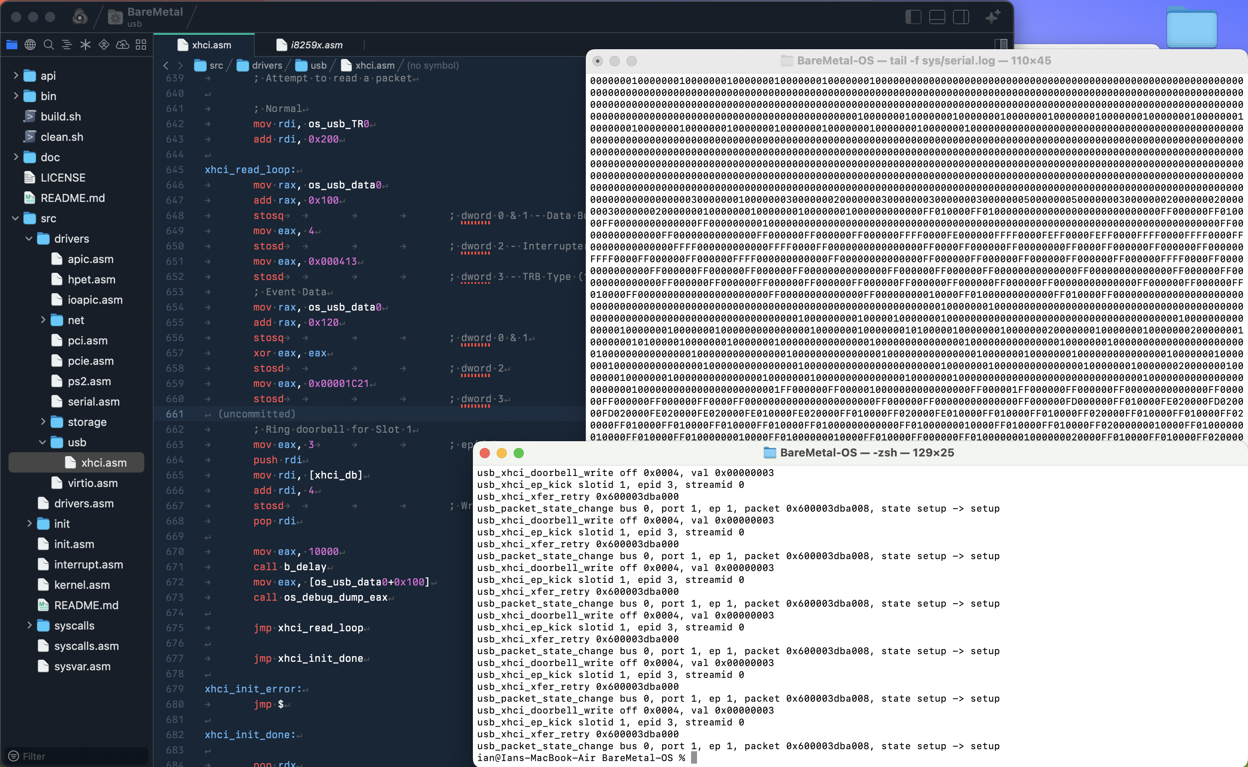Open the build.sh script file
The width and height of the screenshot is (1248, 767).
coord(60,116)
